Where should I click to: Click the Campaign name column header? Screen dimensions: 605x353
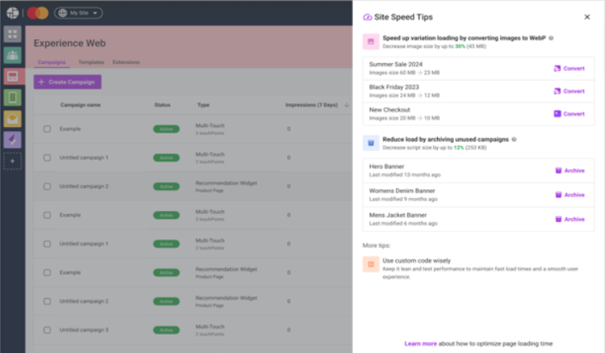click(x=80, y=105)
